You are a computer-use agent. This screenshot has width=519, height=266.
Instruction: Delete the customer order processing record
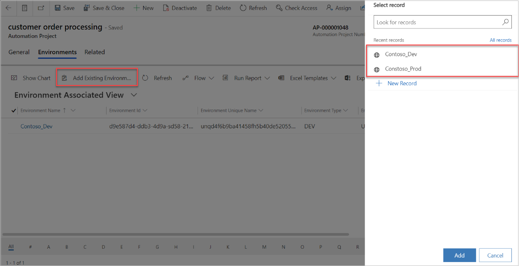coord(218,8)
